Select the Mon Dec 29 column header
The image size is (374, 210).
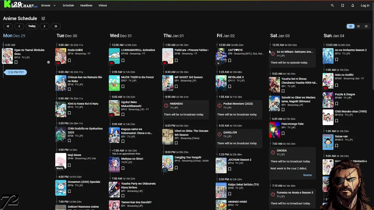[x=14, y=36]
